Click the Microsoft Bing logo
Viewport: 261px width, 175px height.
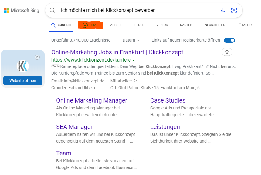(x=22, y=10)
